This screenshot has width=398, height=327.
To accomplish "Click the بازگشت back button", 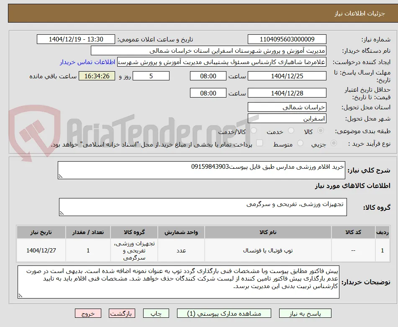I will (x=122, y=313).
